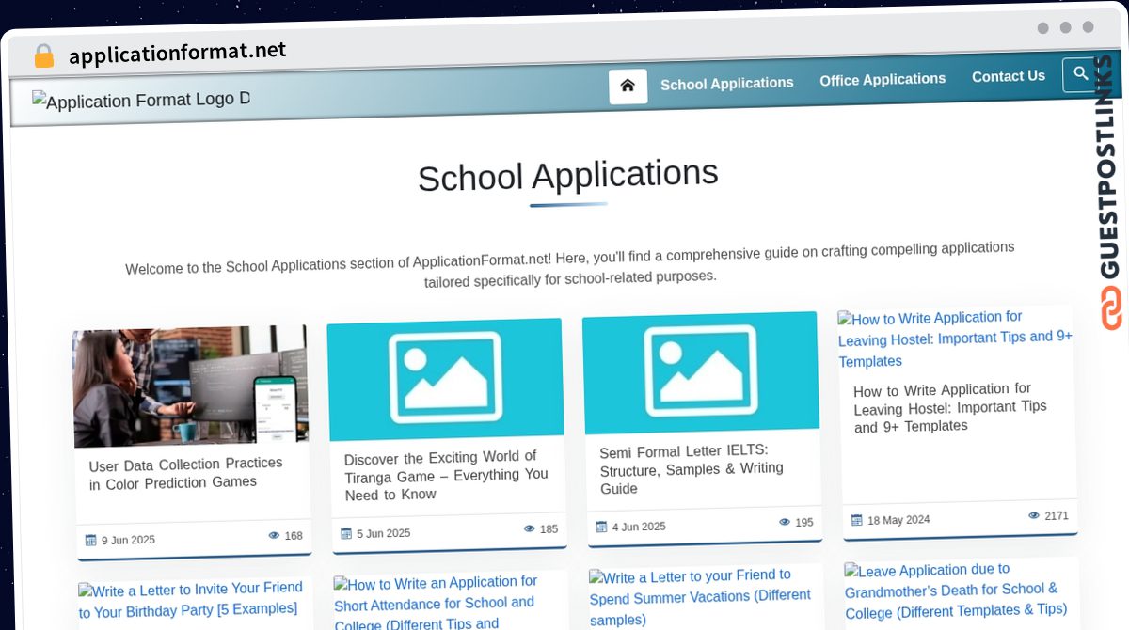The width and height of the screenshot is (1129, 630).
Task: Open Semi Formal Letter IELTS article title
Action: 692,469
